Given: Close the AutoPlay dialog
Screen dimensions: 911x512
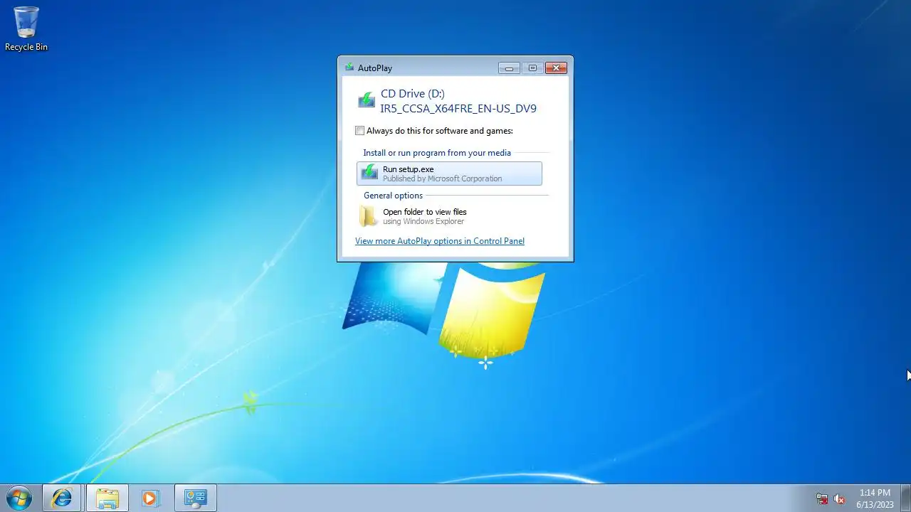Looking at the screenshot, I should pos(556,68).
